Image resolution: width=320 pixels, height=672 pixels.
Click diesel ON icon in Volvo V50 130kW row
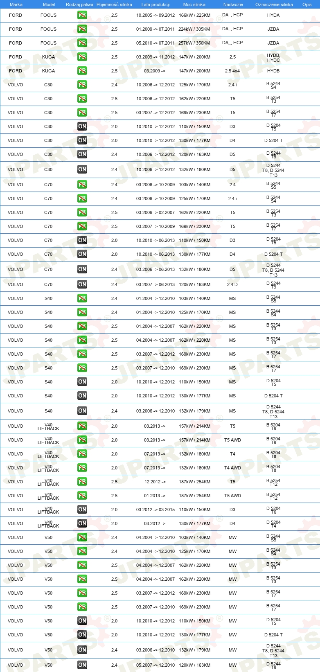pos(82,635)
